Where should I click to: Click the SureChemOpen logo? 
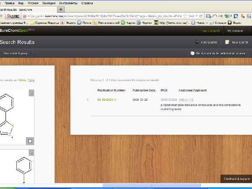(x=17, y=30)
